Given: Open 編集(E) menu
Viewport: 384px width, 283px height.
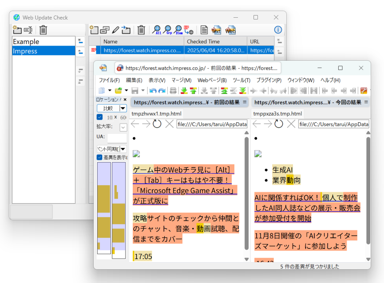Looking at the screenshot, I should [134, 80].
